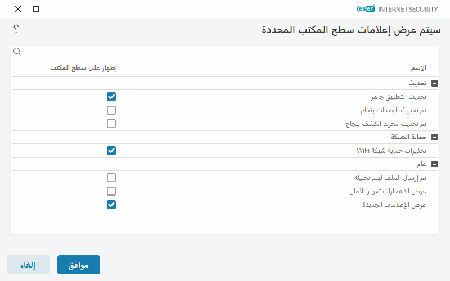450x281 pixels.
Task: Click the موافق button
Action: [x=79, y=265]
